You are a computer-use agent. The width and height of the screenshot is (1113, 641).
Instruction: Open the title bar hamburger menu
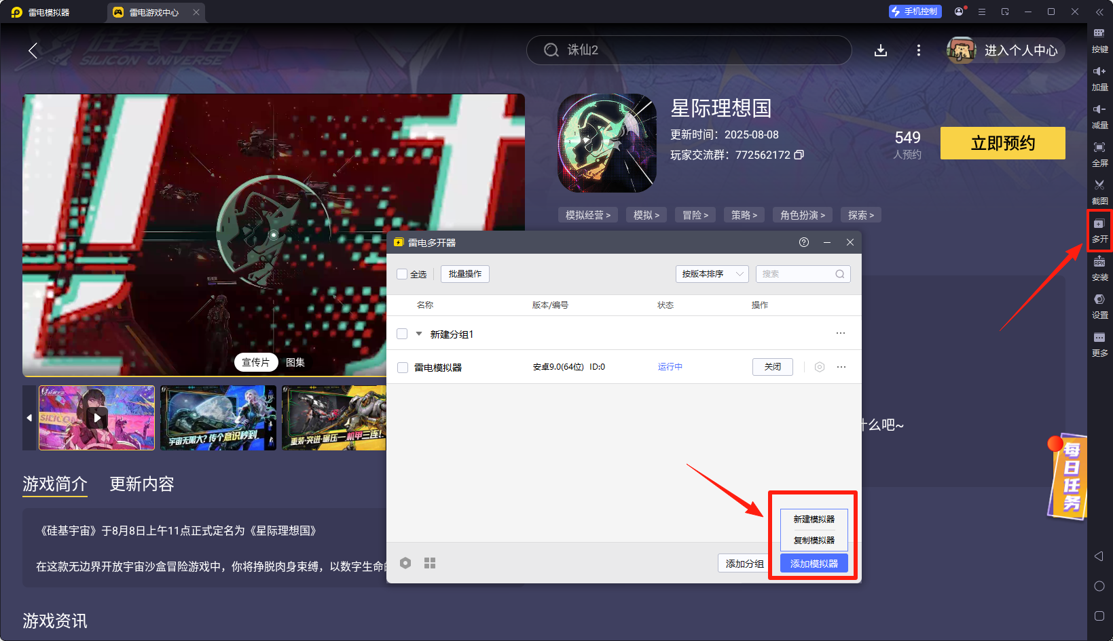pyautogui.click(x=982, y=12)
